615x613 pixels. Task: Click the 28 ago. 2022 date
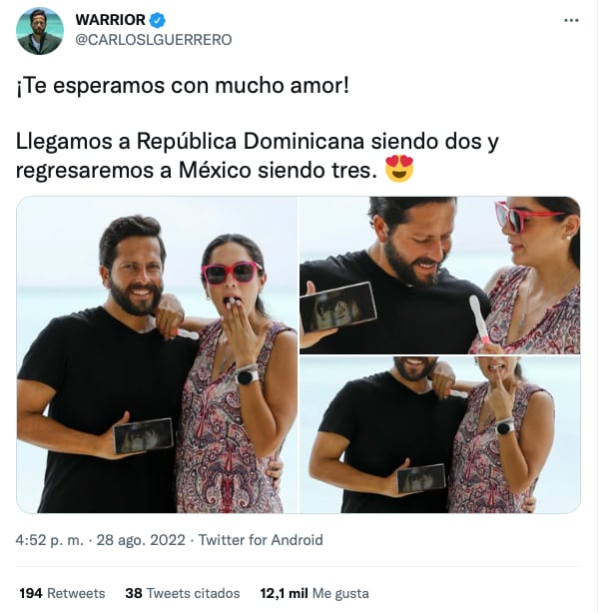click(141, 540)
